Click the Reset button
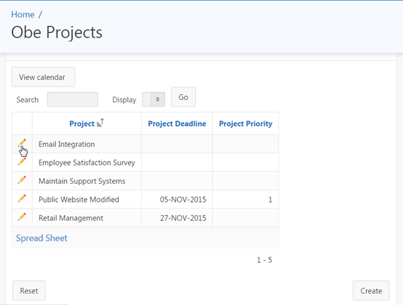The height and width of the screenshot is (305, 403). (x=29, y=291)
